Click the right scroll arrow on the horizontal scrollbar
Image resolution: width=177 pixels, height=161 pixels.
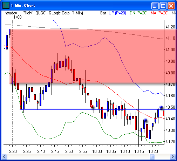click(172, 156)
